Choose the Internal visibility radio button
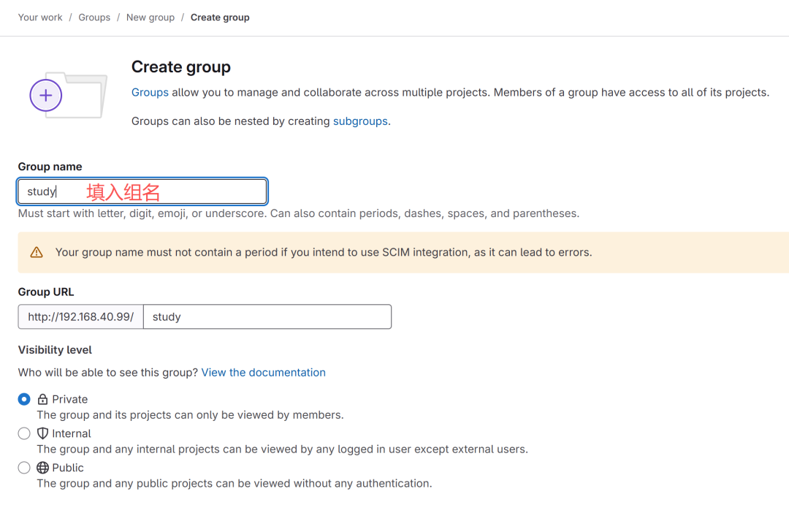The height and width of the screenshot is (505, 789). click(24, 433)
